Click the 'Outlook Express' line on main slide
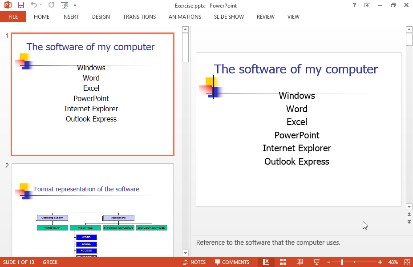 pos(297,162)
